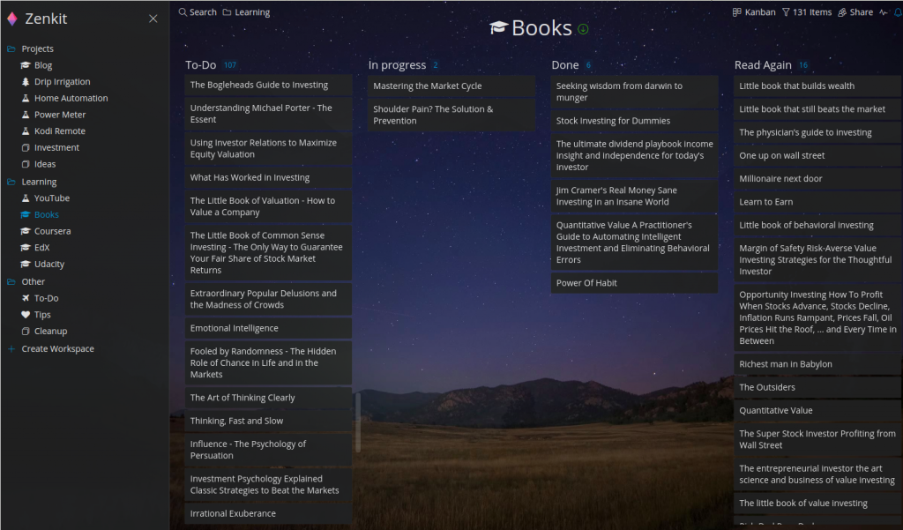Open card Thinking, Fast and Slow
The image size is (903, 530).
268,422
